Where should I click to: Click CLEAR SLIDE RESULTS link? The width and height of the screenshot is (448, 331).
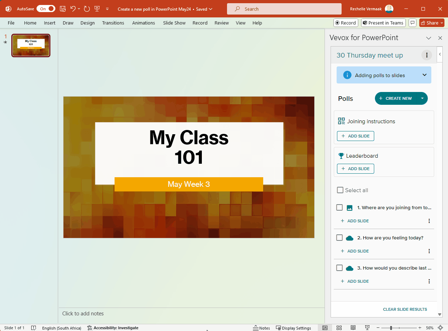coord(405,309)
